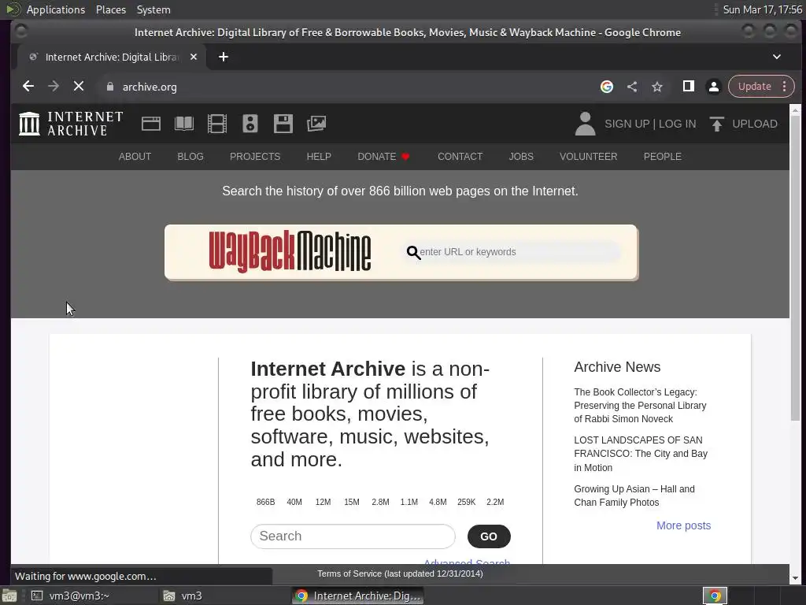Click the page vertical scrollbar thumb

(x=795, y=268)
